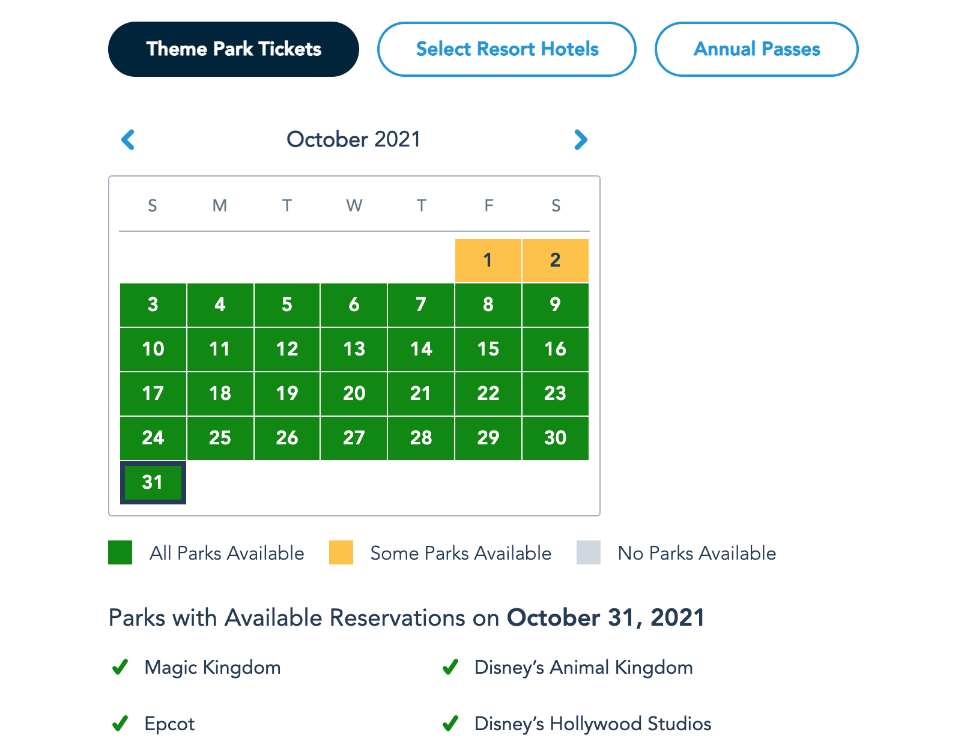The width and height of the screenshot is (973, 753).
Task: Click the green checkmark beside Epcot
Action: [120, 724]
